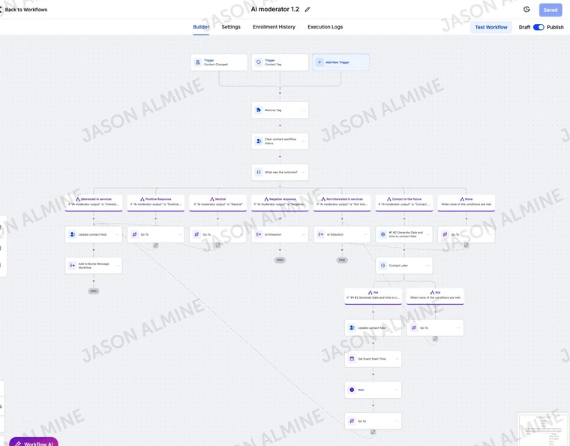Click the Test Workflow button
Viewport: 570px width, 446px height.
tap(490, 27)
